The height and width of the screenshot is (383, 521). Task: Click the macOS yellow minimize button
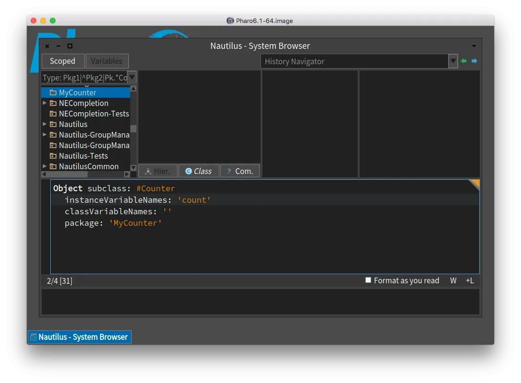(43, 21)
